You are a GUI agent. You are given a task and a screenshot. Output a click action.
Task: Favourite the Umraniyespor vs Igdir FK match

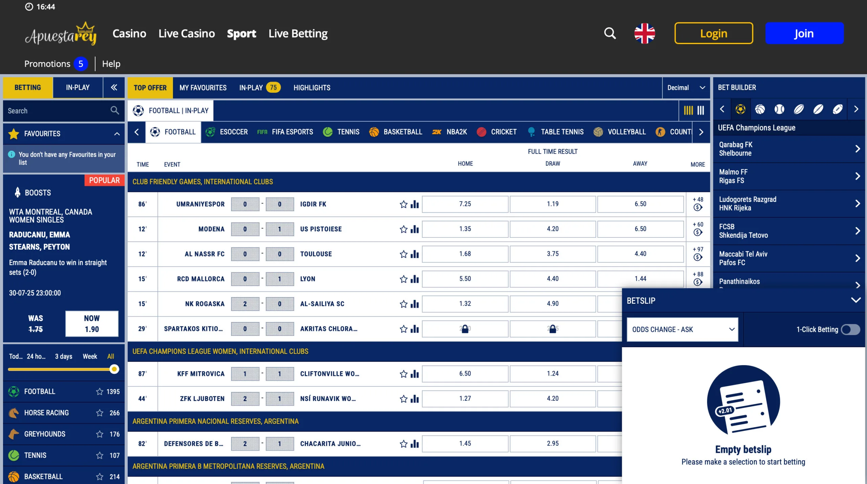(x=403, y=204)
